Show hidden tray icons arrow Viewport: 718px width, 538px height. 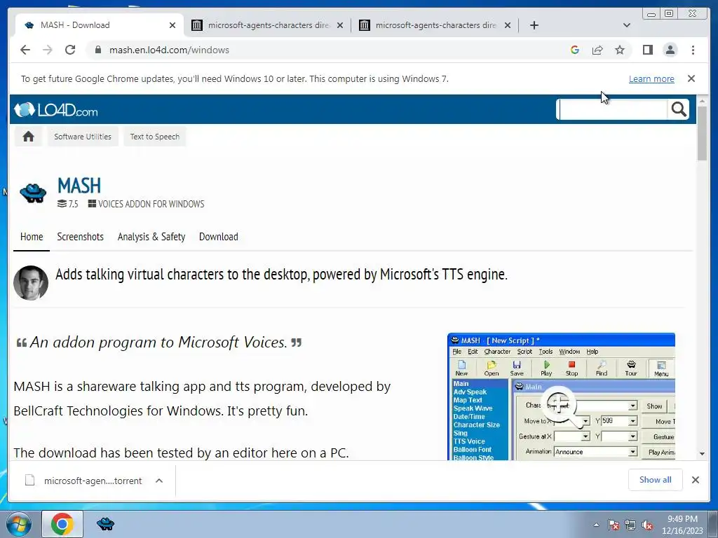[596, 525]
